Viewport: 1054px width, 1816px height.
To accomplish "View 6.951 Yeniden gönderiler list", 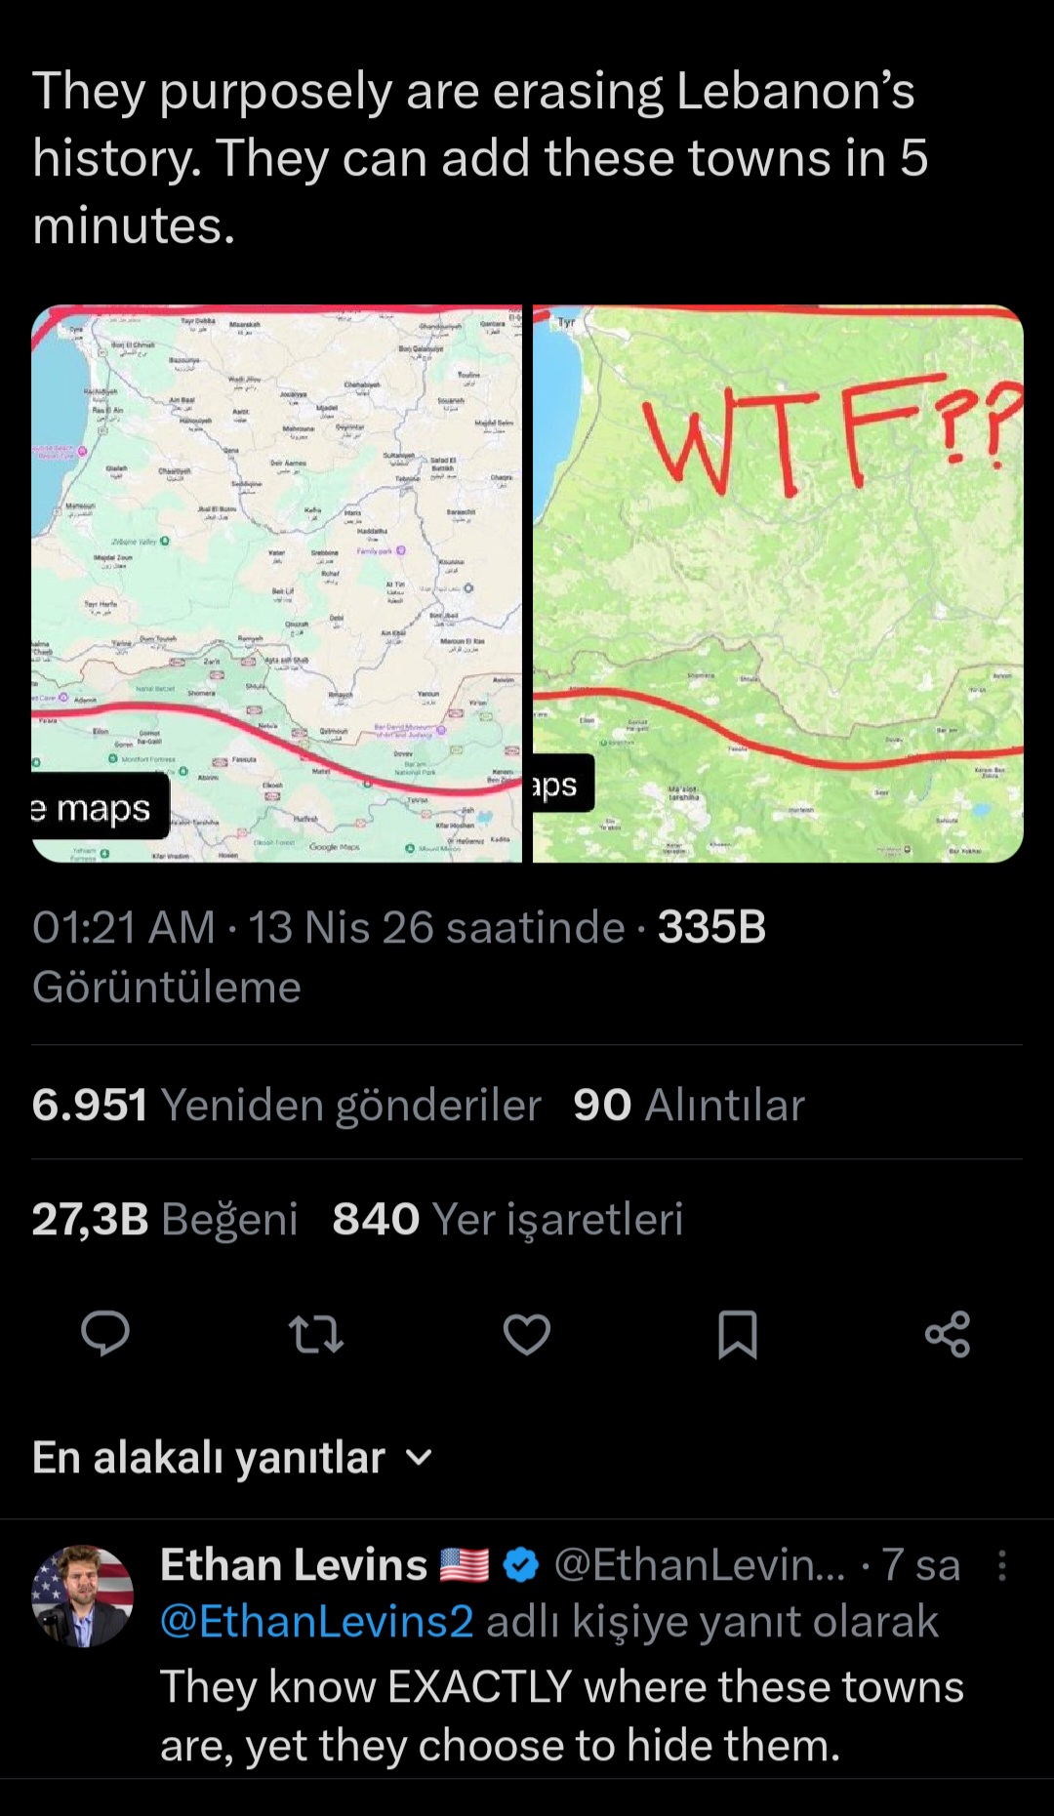I will tap(286, 1105).
